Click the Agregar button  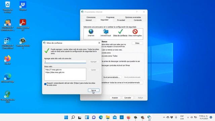(93, 62)
